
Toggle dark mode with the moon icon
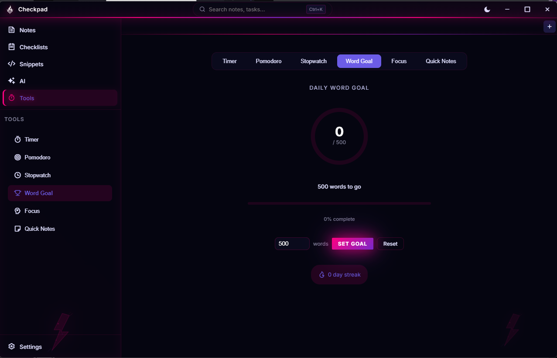[x=487, y=9]
